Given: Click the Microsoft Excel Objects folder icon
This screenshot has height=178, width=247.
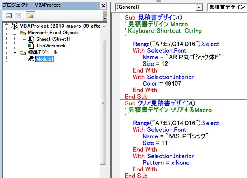Looking at the screenshot, I should [x=22, y=33].
